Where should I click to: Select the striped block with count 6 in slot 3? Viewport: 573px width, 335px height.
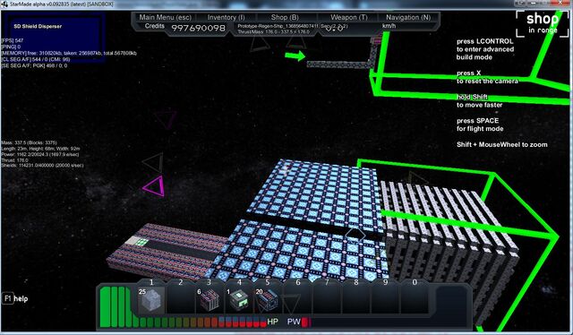[209, 300]
